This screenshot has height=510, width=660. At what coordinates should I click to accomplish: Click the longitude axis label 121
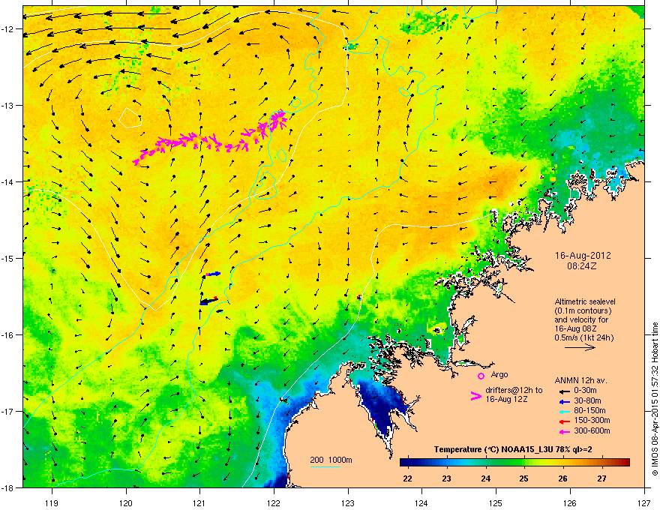(199, 502)
